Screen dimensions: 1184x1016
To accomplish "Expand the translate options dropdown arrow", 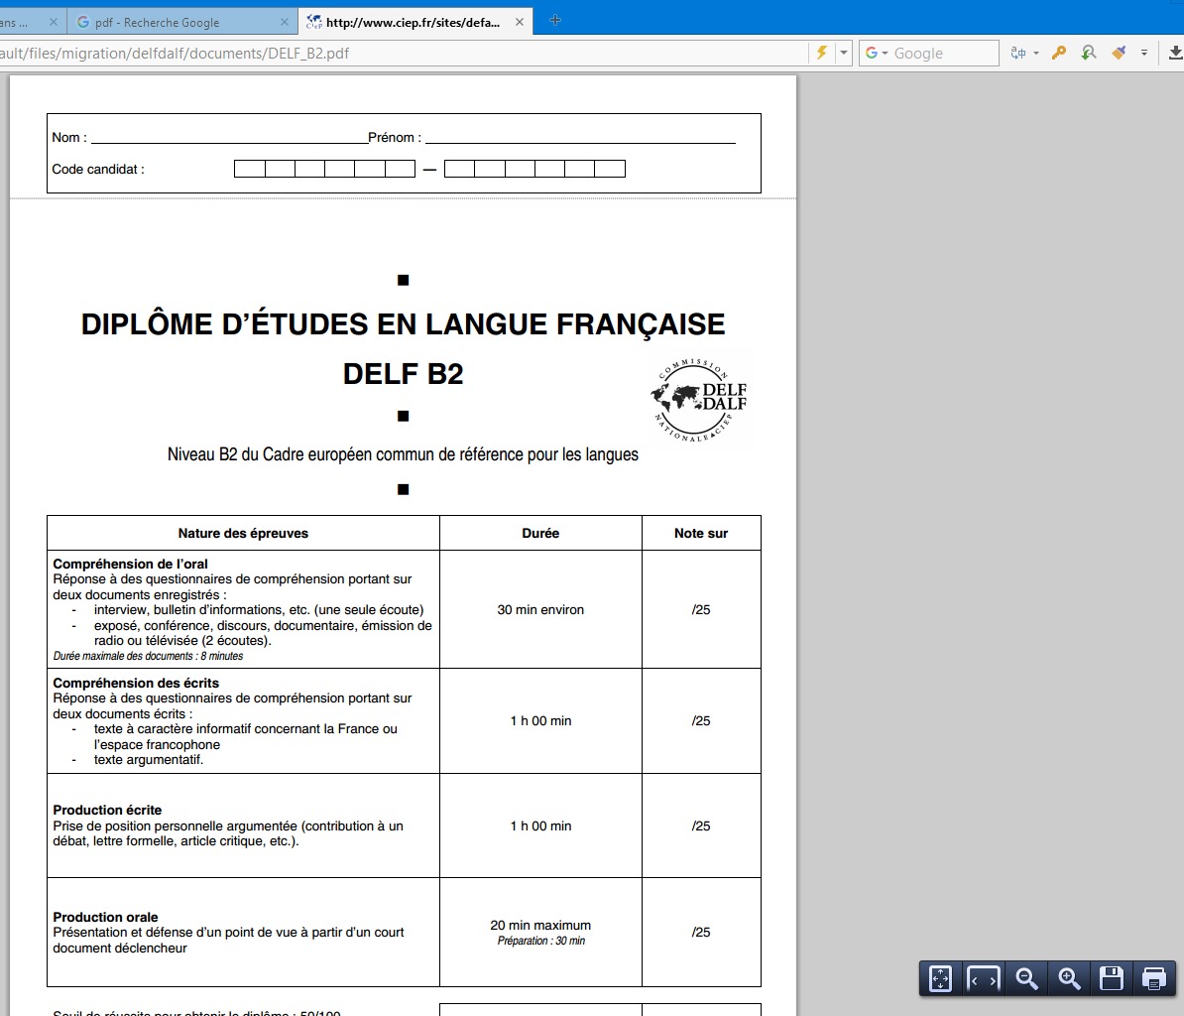I will [x=1036, y=53].
